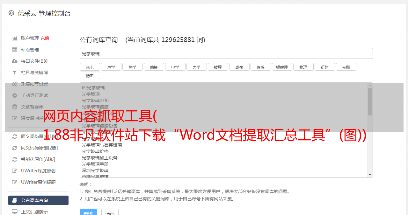Click the gear icon beside 优采云 管理控制台

pyautogui.click(x=11, y=13)
